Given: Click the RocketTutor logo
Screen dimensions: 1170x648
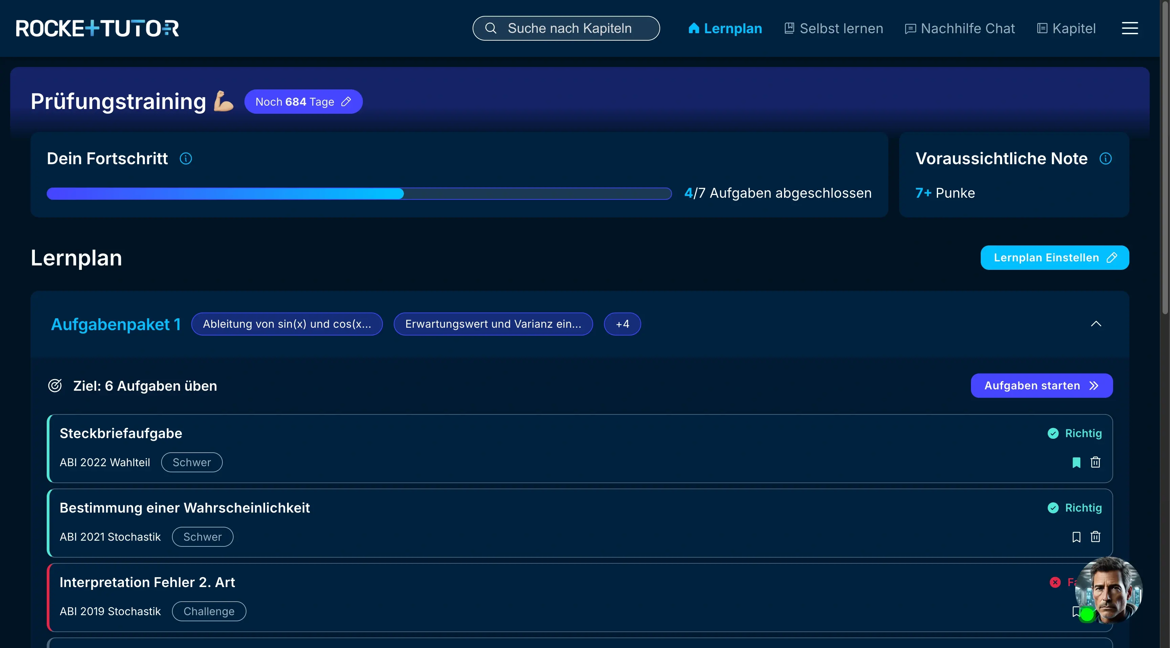Looking at the screenshot, I should [x=97, y=28].
